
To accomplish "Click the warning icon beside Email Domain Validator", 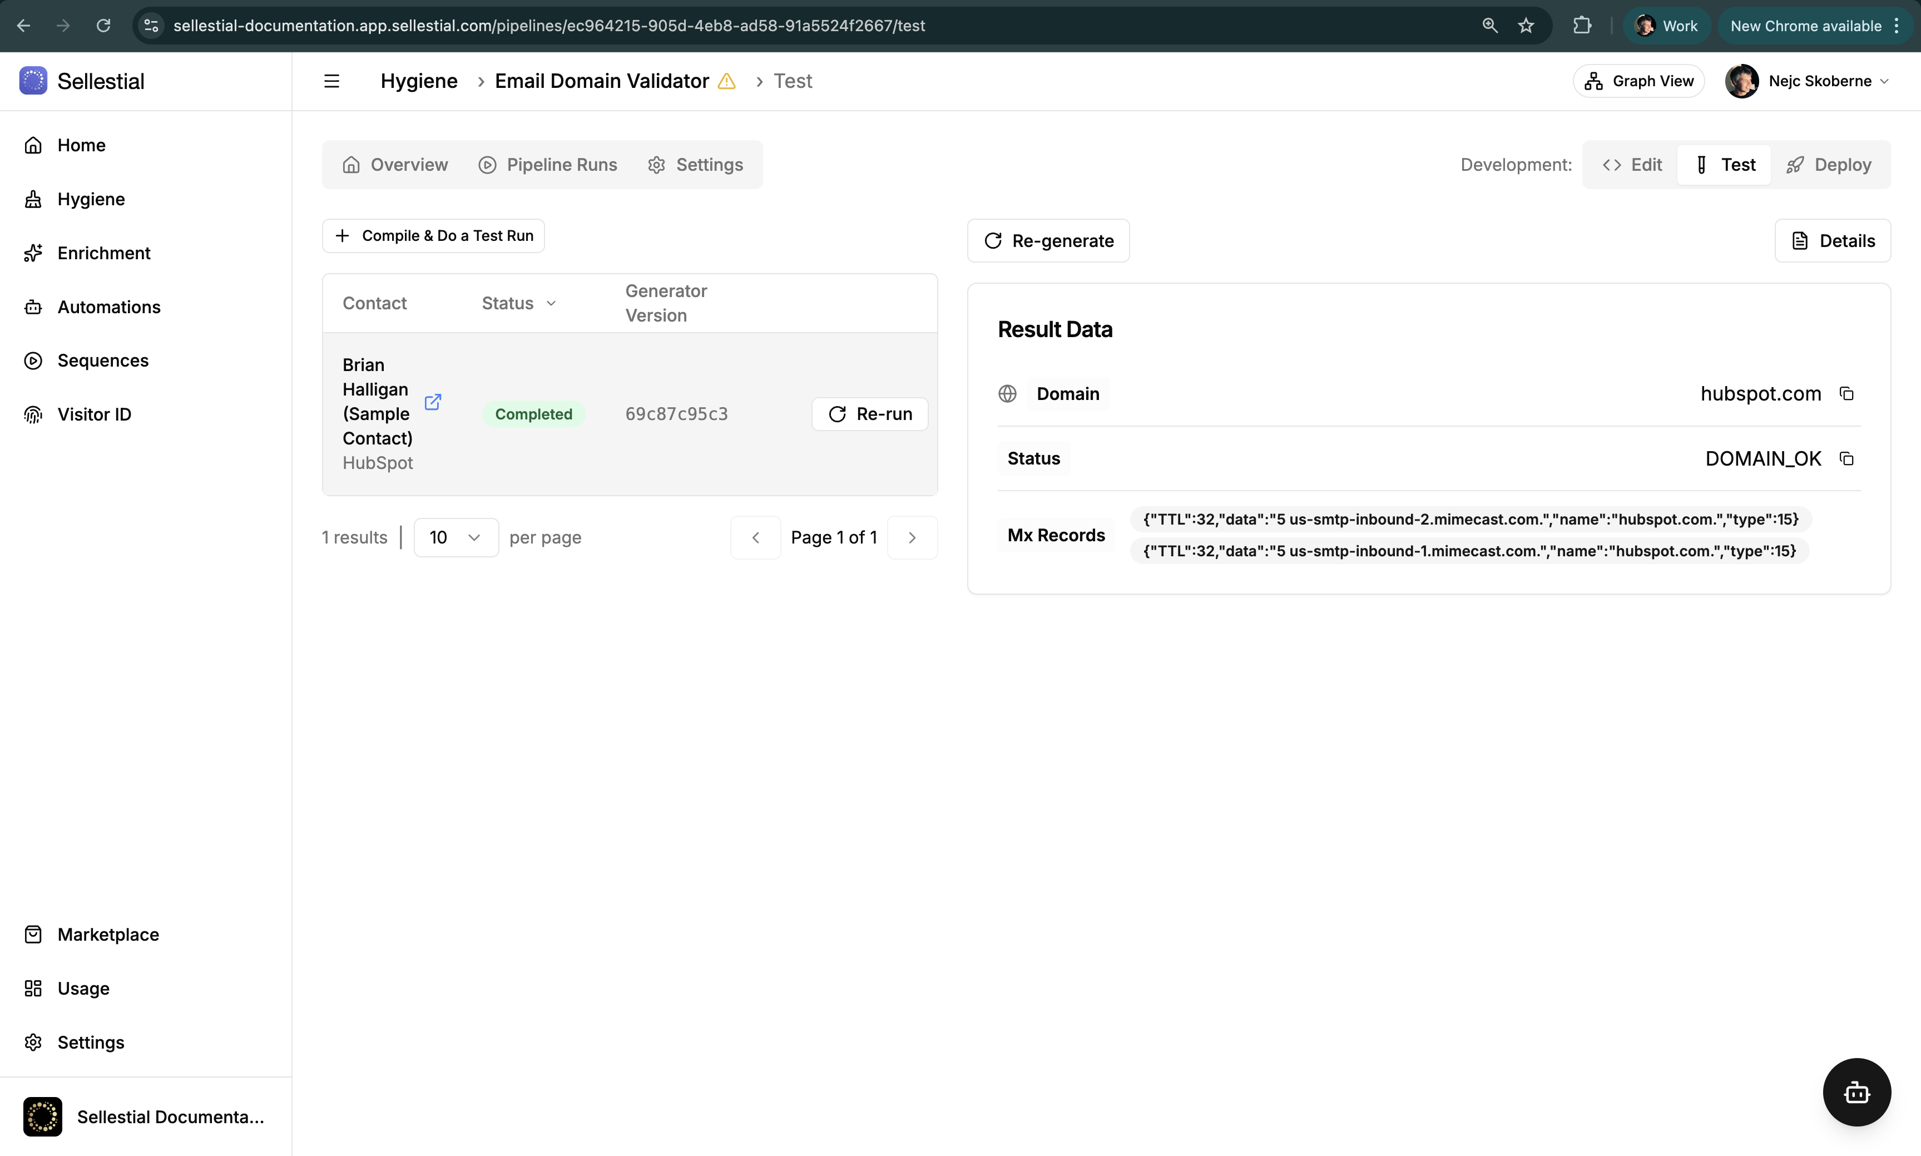I will coord(726,81).
